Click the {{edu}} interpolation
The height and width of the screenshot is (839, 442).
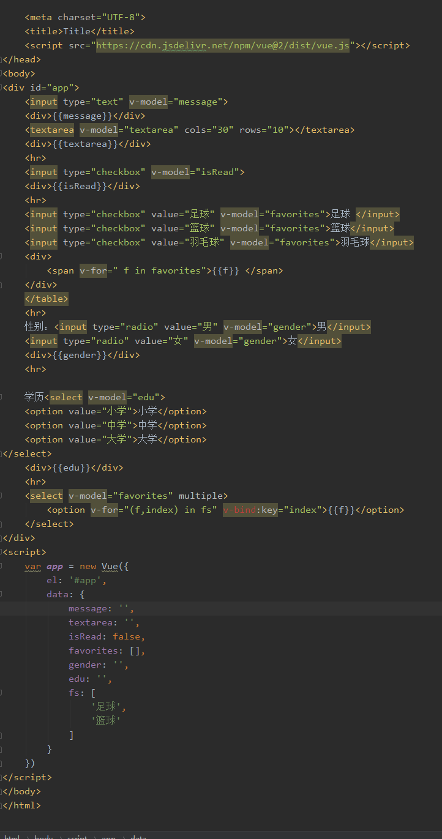[x=71, y=468]
